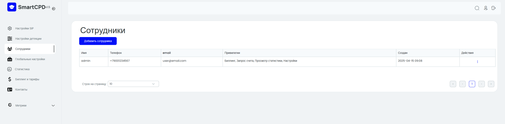Open the search magnifier icon
The width and height of the screenshot is (505, 124).
tap(477, 8)
